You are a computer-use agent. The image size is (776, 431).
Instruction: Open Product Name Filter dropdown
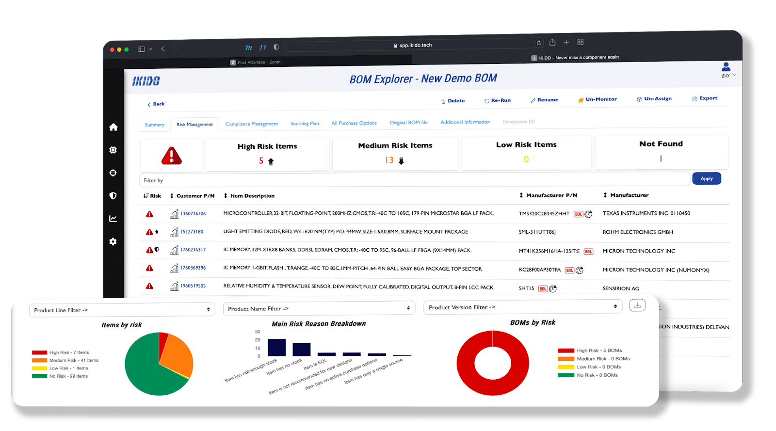319,308
